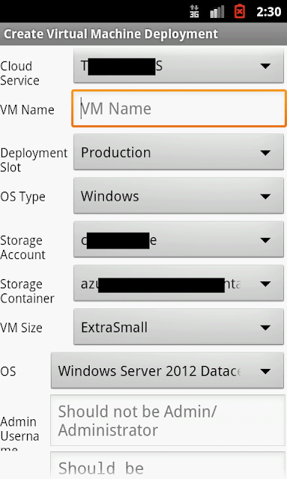Image resolution: width=287 pixels, height=479 pixels.
Task: Tap the Create Virtual Machine Deployment title
Action: [x=111, y=34]
